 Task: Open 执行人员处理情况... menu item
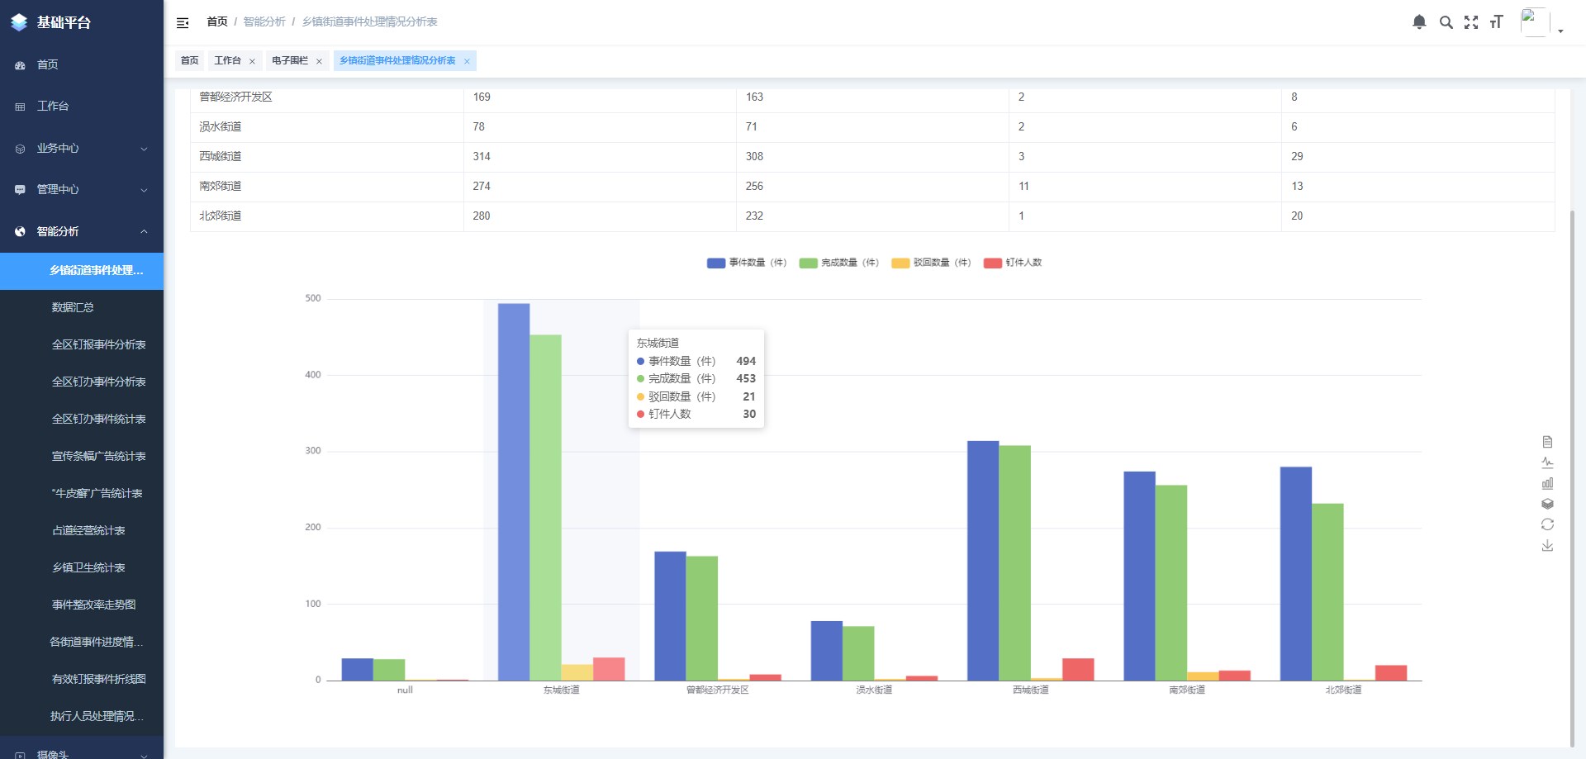(82, 716)
